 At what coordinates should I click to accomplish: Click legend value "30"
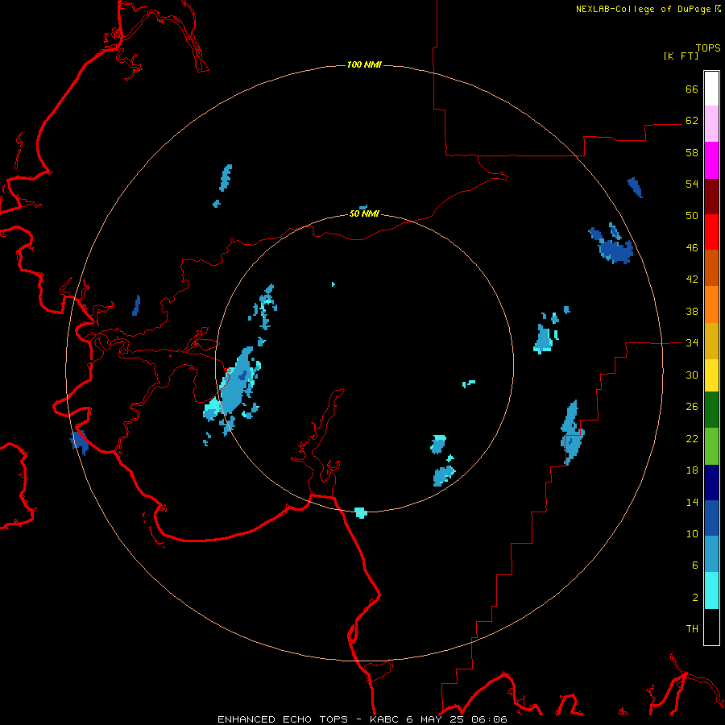(692, 375)
